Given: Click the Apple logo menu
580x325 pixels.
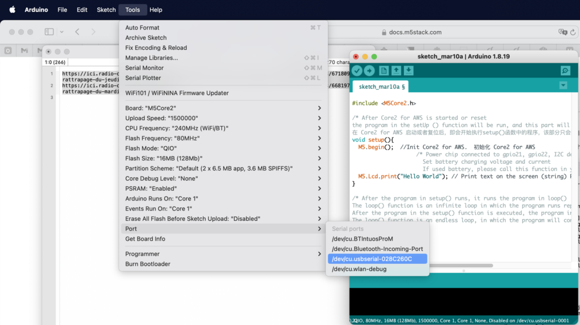Looking at the screenshot, I should coord(12,10).
